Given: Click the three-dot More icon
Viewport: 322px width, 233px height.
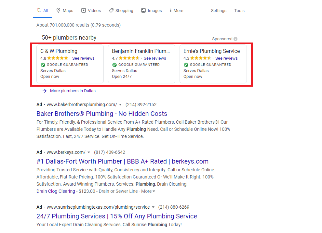Looking at the screenshot, I should 171,10.
